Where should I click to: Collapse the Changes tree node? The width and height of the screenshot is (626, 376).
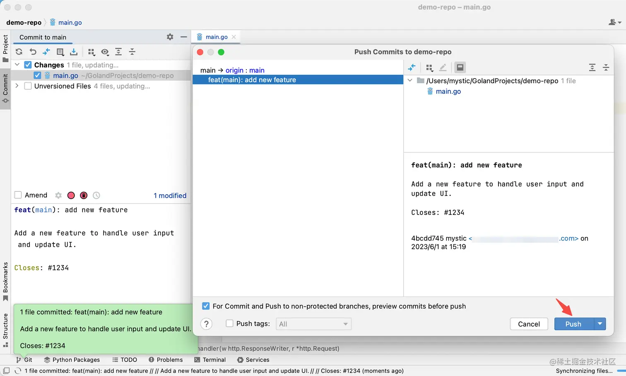(17, 65)
